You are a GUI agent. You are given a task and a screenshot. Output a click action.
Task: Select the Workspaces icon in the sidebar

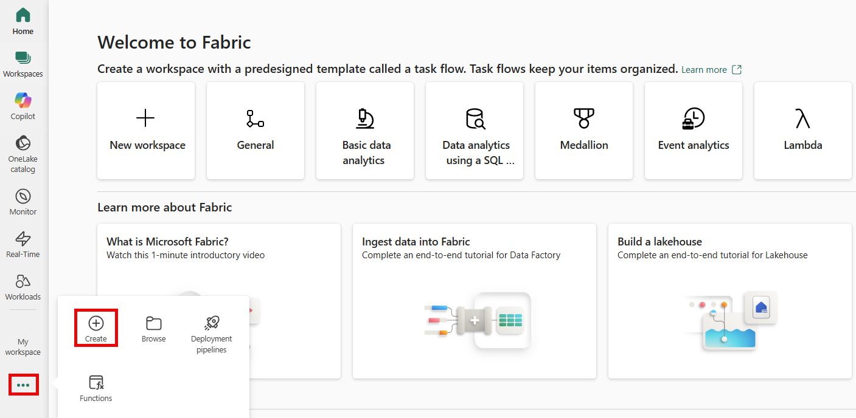23,63
